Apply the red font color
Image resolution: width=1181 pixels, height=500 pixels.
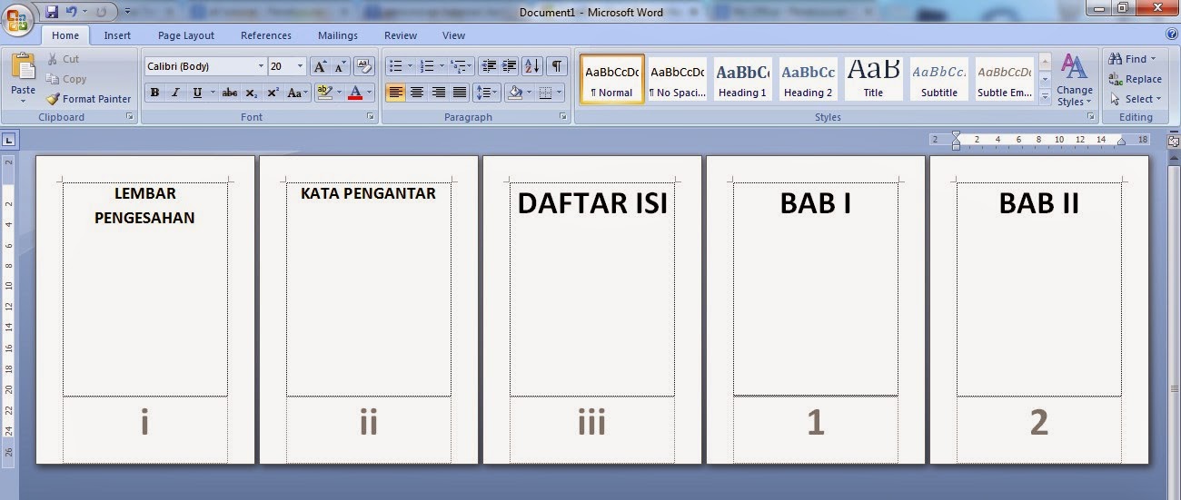click(x=355, y=93)
